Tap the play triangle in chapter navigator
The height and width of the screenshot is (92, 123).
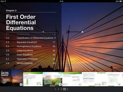coord(55,89)
